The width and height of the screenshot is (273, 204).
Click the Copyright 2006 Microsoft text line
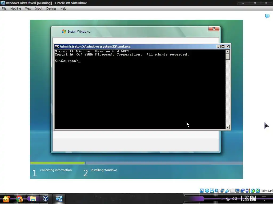[122, 54]
